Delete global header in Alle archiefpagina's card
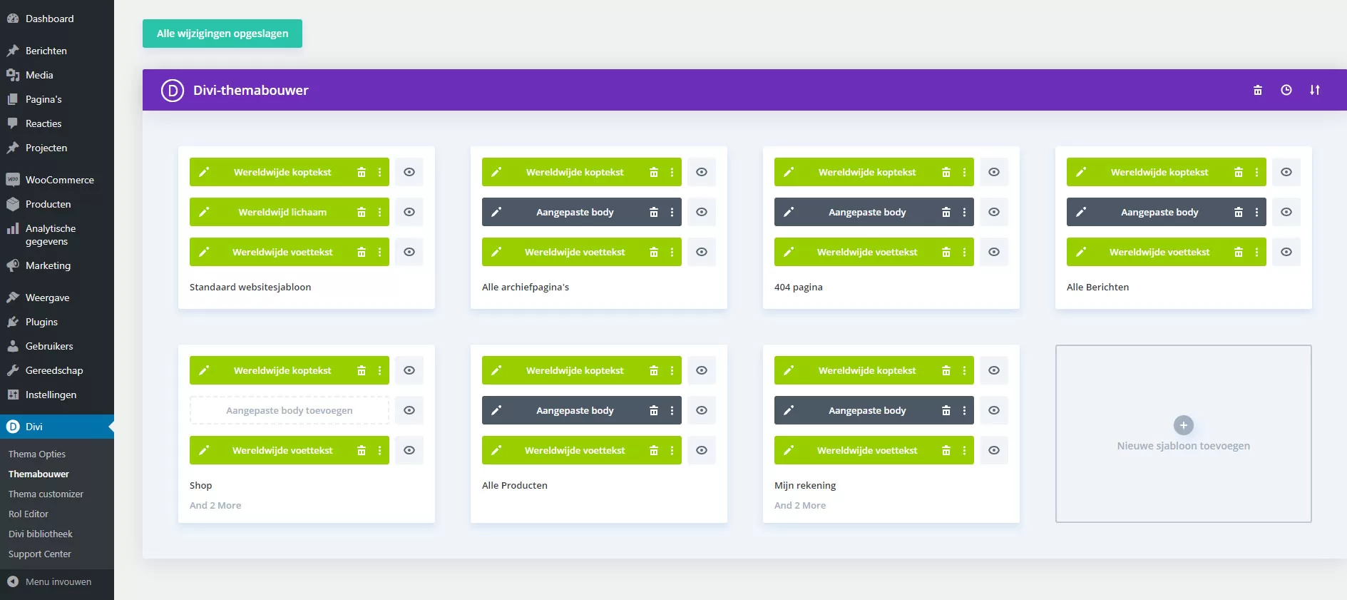 pyautogui.click(x=654, y=172)
